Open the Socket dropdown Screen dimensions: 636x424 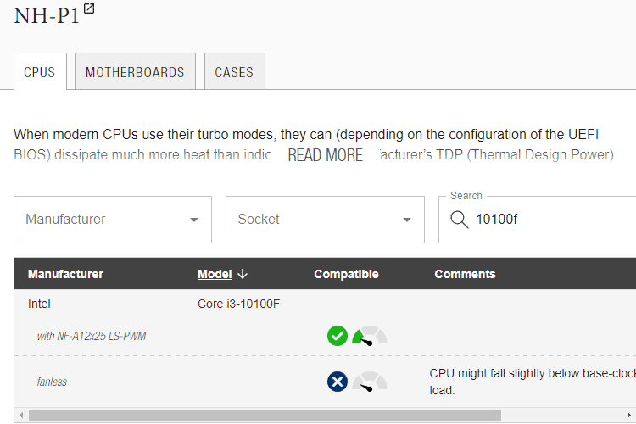(x=325, y=220)
